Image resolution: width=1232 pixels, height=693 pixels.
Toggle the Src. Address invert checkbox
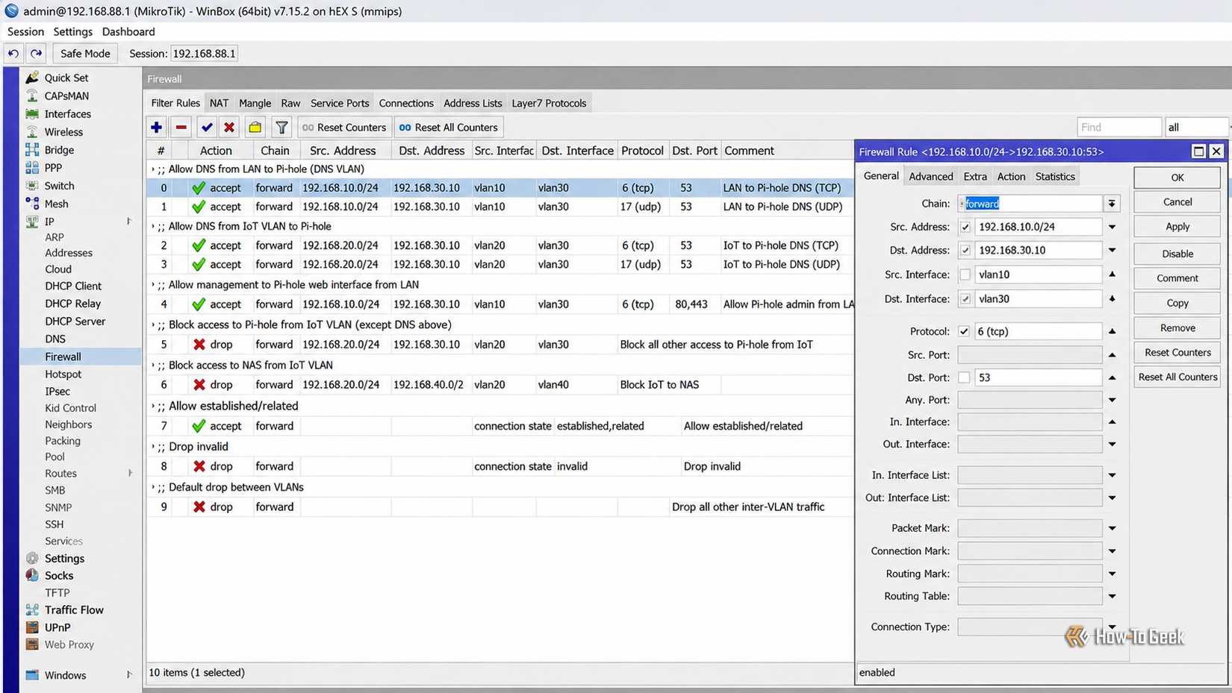965,227
